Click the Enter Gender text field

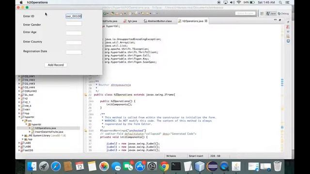74,24
